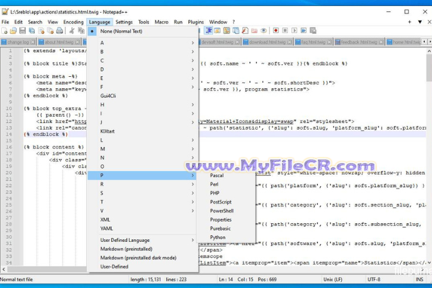
Task: Click the macro Playback icon
Action: [x=294, y=31]
